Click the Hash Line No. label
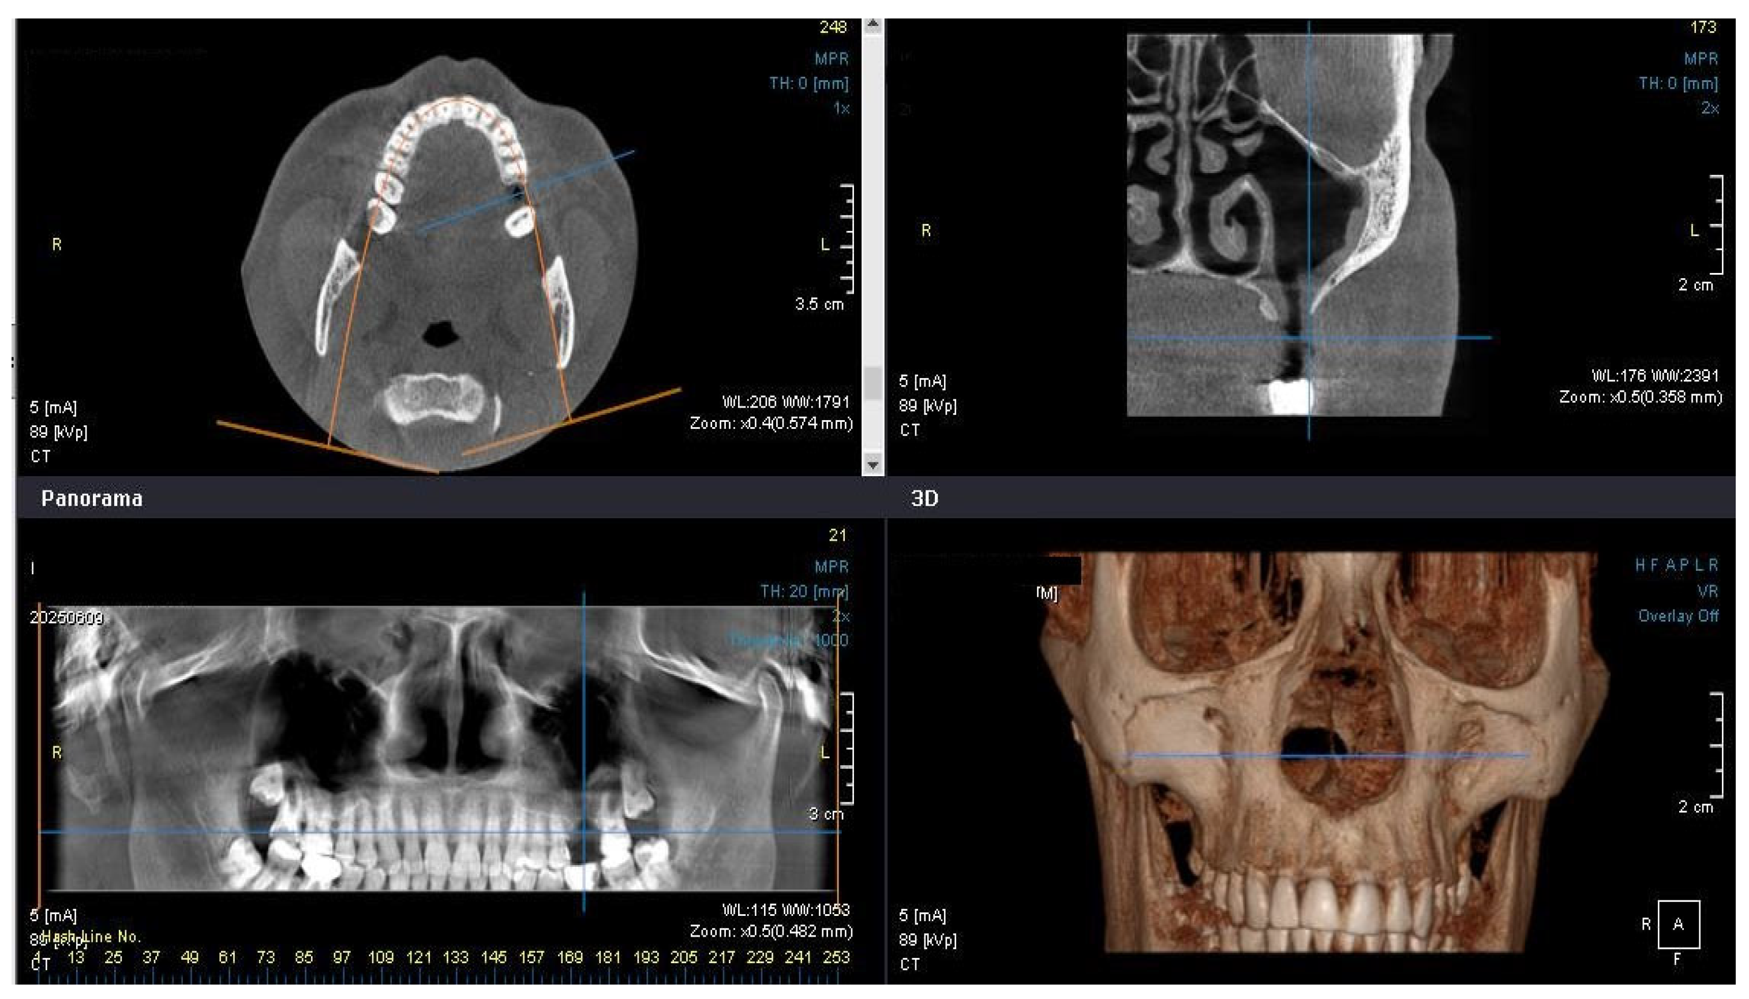Viewport: 1749px width, 999px height. point(91,937)
